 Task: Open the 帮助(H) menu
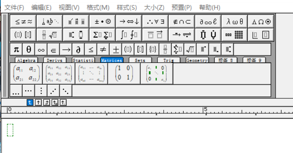(210, 7)
